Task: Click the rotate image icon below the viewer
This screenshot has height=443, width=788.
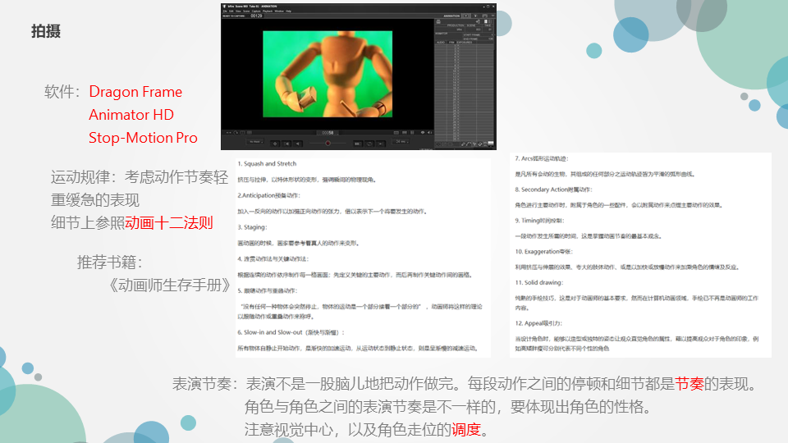Action: [236, 133]
